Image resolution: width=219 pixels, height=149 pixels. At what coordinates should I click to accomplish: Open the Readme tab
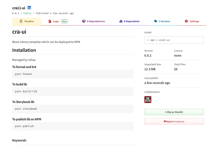27,21
